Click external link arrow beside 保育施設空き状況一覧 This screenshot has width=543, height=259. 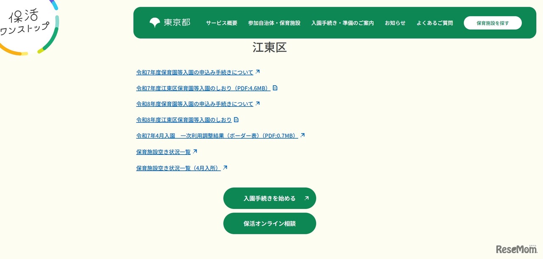(x=194, y=150)
